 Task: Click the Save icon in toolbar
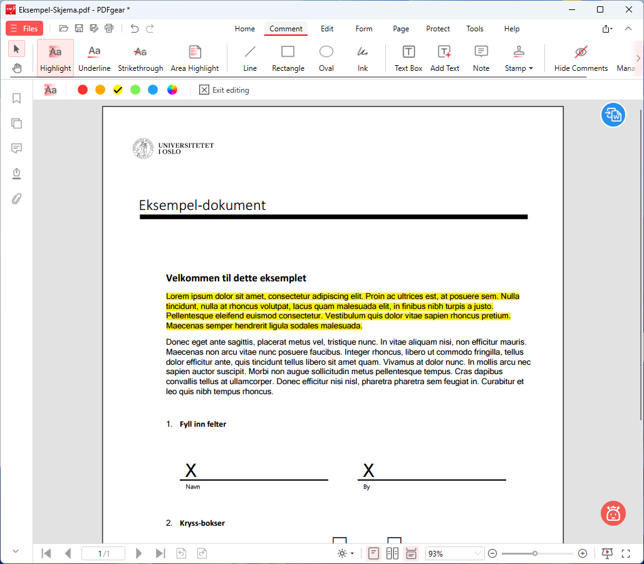(x=79, y=28)
